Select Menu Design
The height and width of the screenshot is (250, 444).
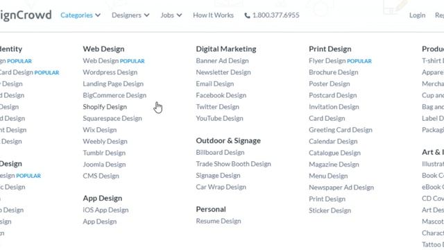pos(328,176)
